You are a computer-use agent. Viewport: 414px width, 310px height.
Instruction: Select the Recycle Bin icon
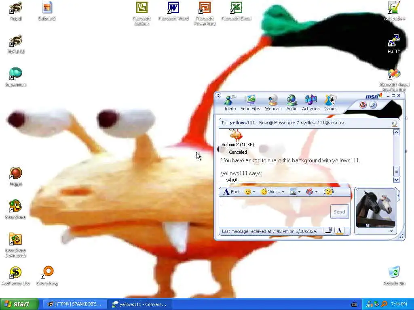(x=394, y=276)
